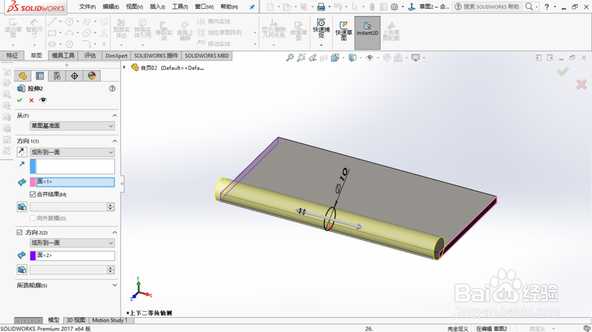Cancel extrude with red X in panel

pos(31,101)
